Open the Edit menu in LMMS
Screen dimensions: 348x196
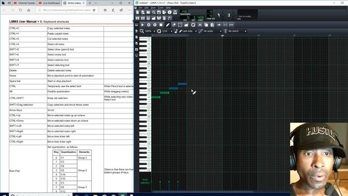[x=146, y=8]
